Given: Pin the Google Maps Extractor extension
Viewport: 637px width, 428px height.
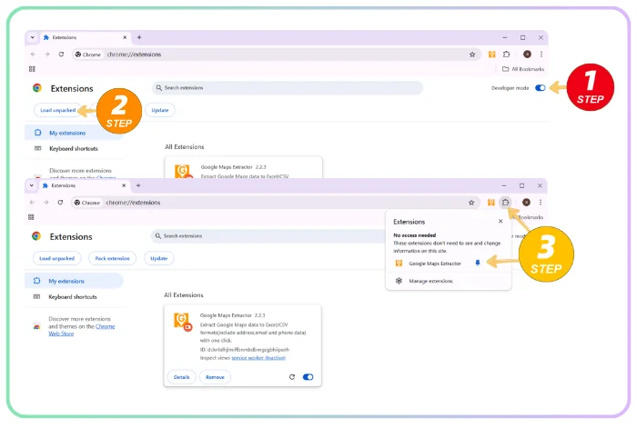Looking at the screenshot, I should (478, 263).
